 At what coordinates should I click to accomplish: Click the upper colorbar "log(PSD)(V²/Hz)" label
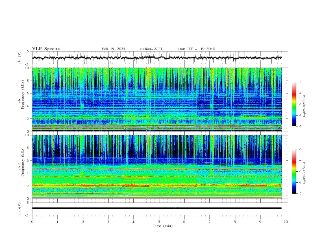[x=304, y=106]
